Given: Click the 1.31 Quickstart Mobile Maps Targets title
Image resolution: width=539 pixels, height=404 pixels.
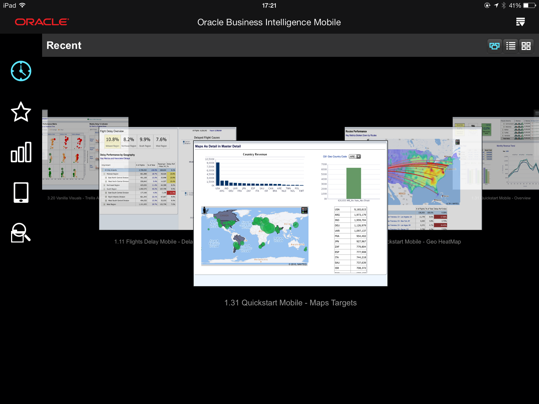Looking at the screenshot, I should tap(290, 303).
